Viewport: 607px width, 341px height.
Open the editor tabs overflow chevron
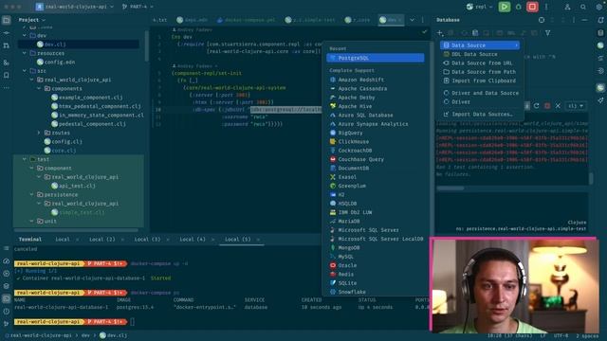tap(412, 20)
